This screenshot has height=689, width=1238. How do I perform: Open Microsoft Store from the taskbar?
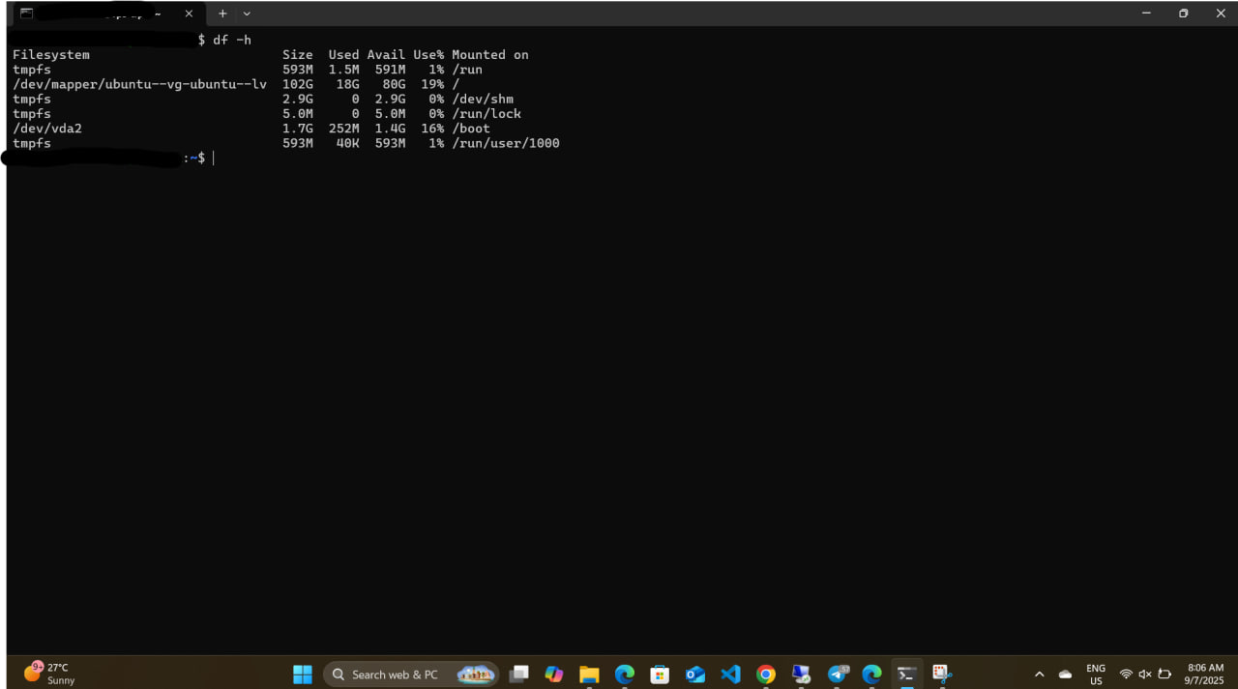point(660,674)
